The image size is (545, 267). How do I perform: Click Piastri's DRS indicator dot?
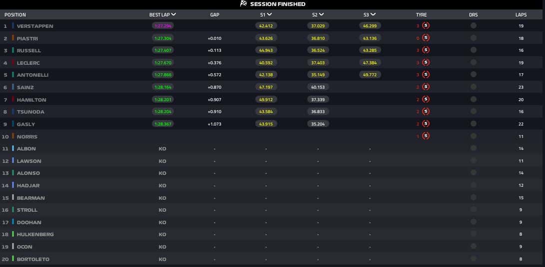474,38
